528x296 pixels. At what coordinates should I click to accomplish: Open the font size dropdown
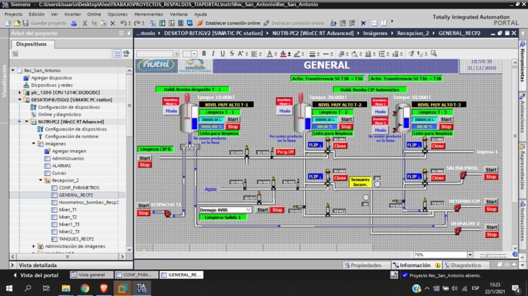pyautogui.click(x=194, y=54)
